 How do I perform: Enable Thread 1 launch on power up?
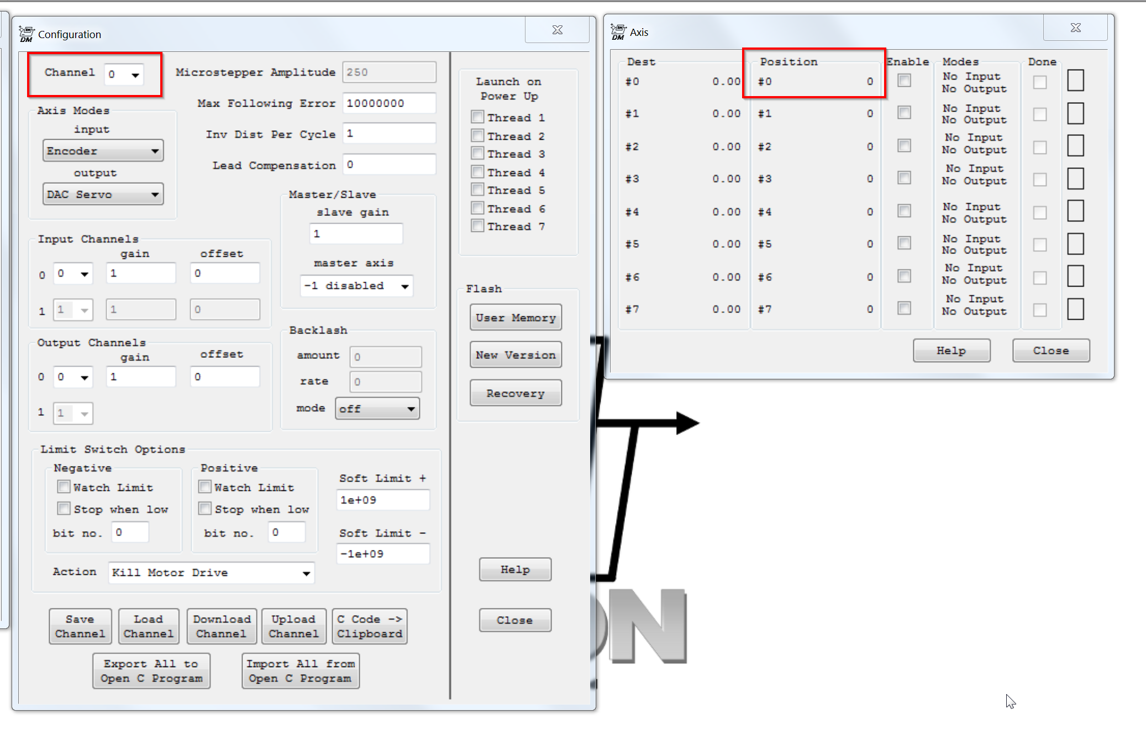point(477,117)
